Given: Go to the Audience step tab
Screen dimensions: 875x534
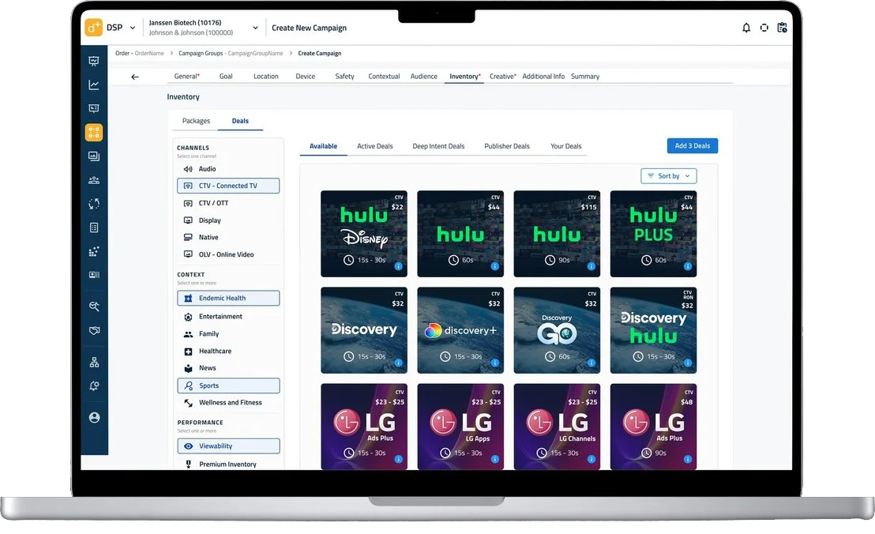Looking at the screenshot, I should click(423, 77).
